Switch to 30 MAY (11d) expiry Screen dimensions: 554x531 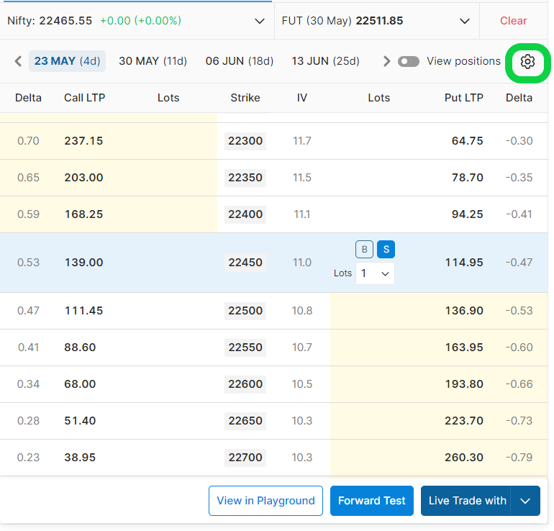point(153,61)
